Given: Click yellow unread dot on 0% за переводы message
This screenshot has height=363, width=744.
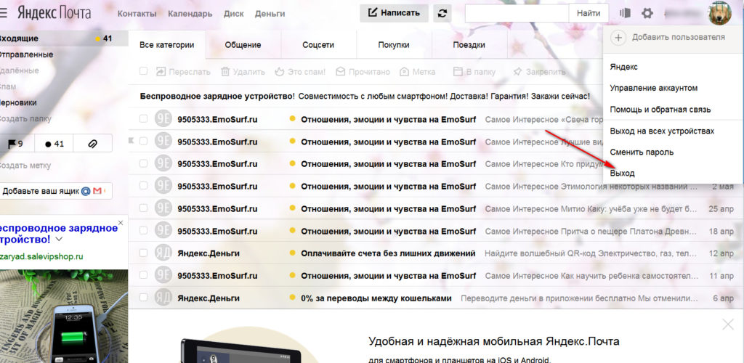Looking at the screenshot, I should coord(292,298).
